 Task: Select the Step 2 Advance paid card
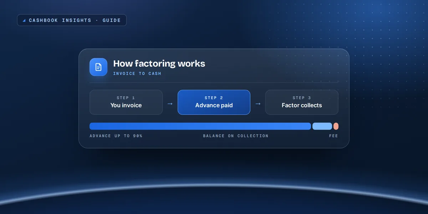(x=214, y=102)
